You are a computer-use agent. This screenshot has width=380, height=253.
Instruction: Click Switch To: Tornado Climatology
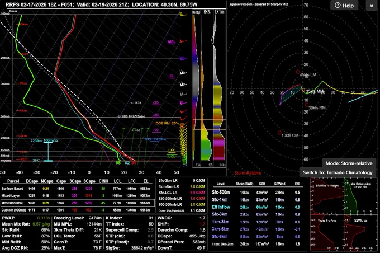338,172
